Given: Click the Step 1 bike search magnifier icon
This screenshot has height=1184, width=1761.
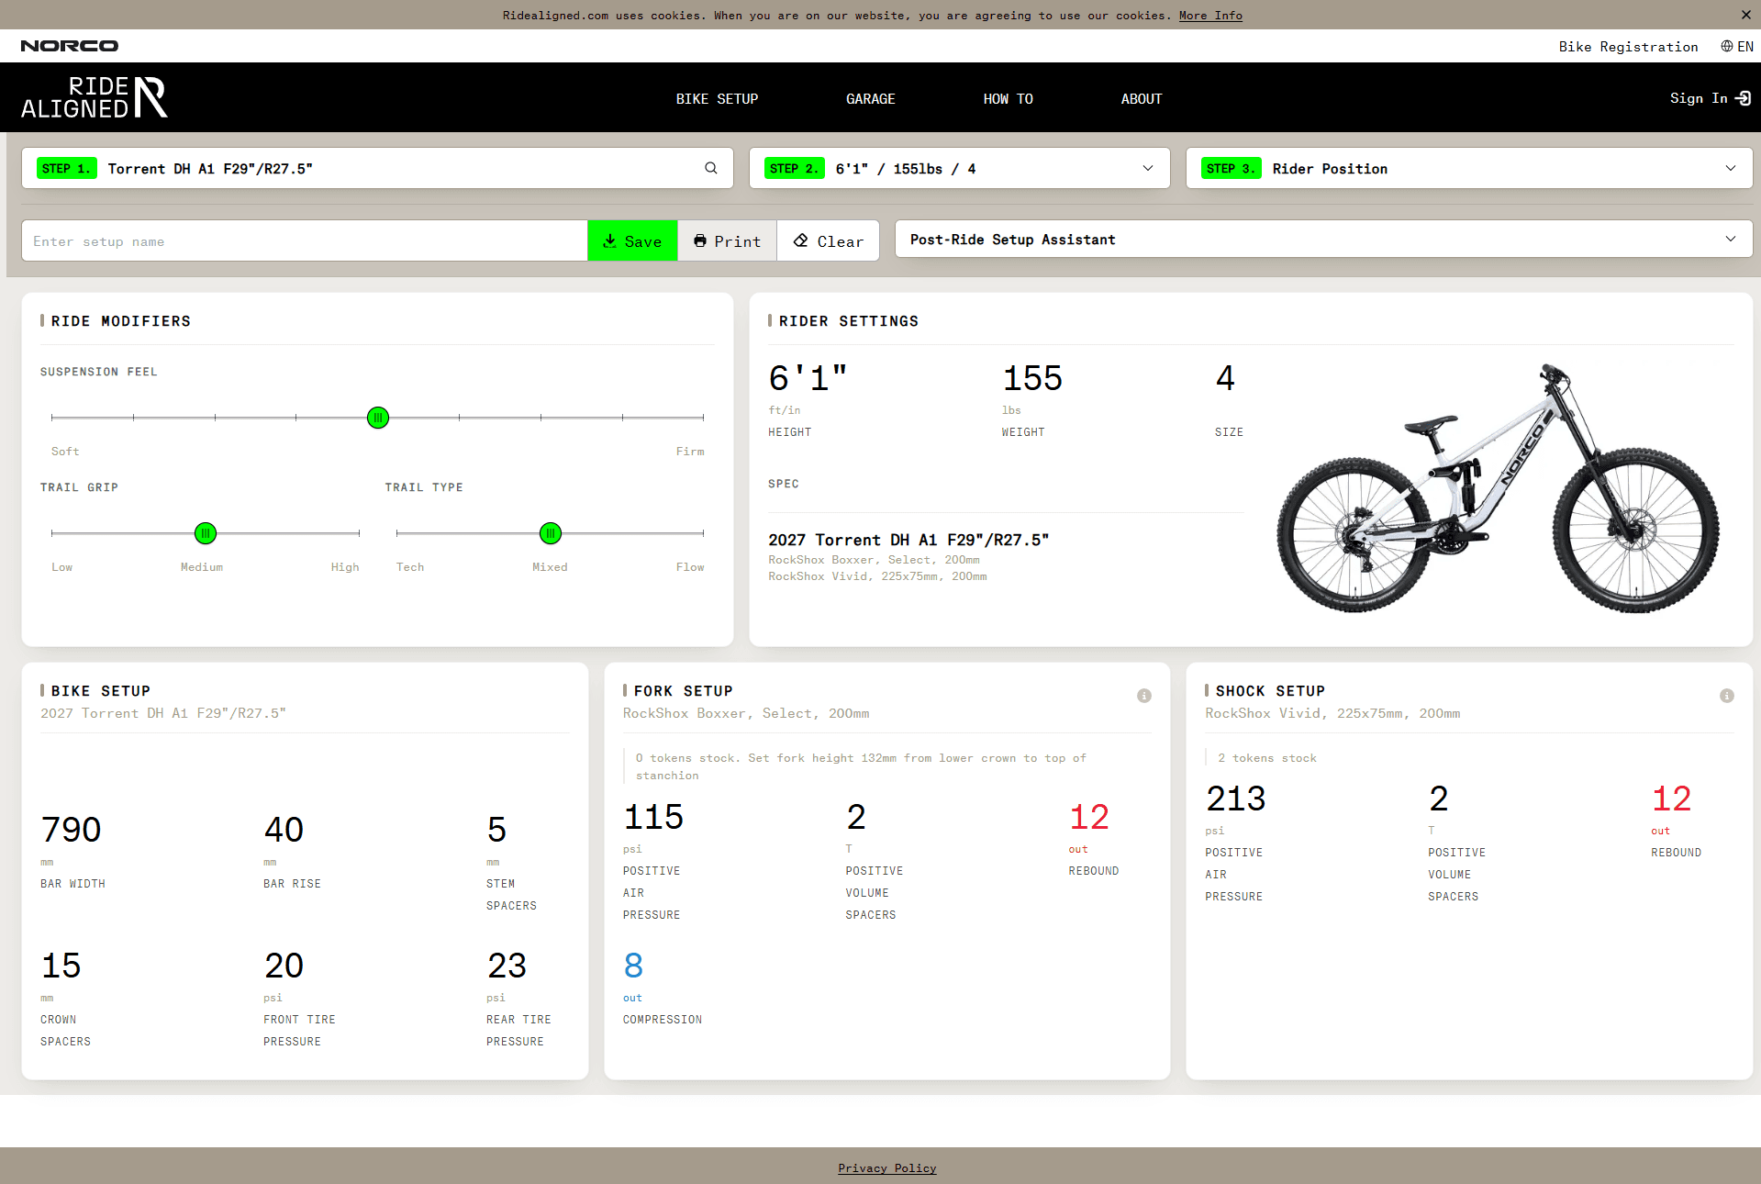Looking at the screenshot, I should (x=711, y=168).
